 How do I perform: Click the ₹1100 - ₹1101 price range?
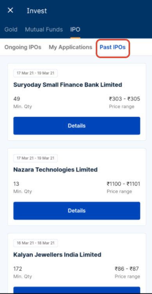coord(123,184)
